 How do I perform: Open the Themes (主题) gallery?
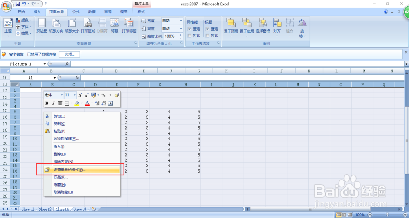tap(8, 27)
